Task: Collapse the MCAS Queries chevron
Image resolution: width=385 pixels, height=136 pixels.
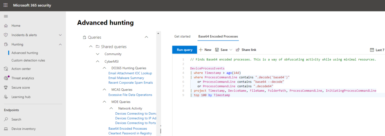Action: point(105,90)
